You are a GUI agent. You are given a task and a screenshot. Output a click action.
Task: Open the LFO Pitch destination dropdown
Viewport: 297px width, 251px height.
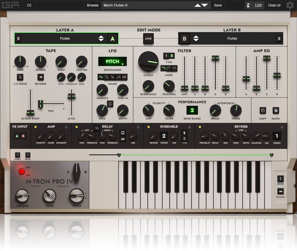click(x=112, y=61)
